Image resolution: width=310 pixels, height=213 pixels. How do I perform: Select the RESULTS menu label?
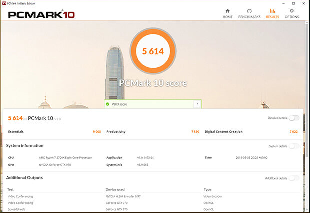pyautogui.click(x=272, y=17)
